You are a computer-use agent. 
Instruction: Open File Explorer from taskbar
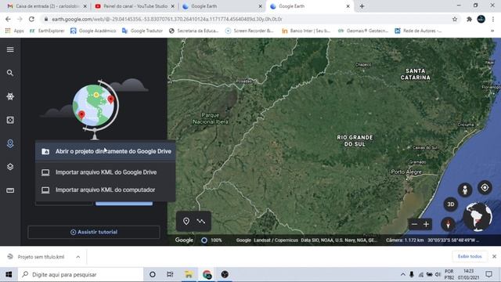coord(189,274)
